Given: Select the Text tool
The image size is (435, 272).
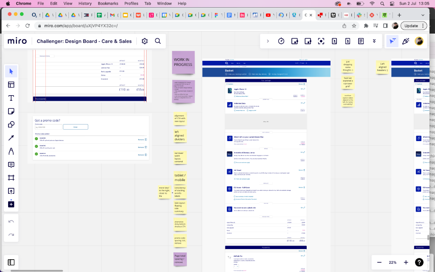Looking at the screenshot, I should pos(11,98).
